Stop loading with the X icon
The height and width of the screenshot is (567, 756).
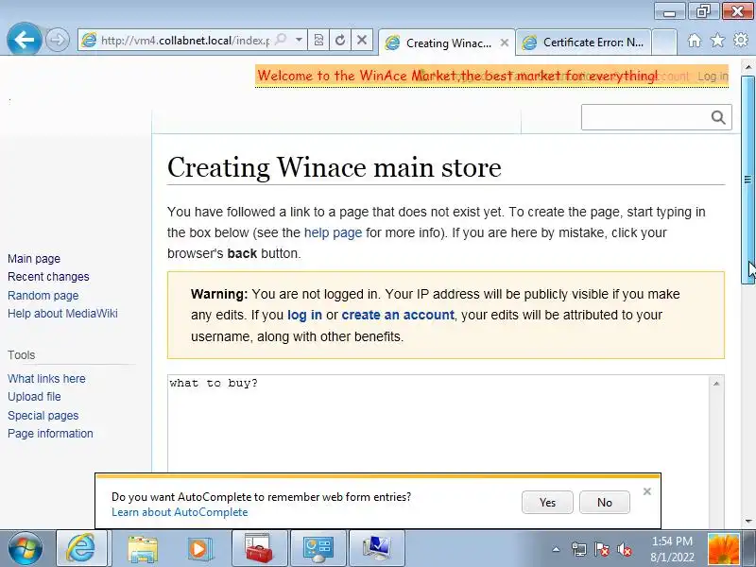click(362, 40)
